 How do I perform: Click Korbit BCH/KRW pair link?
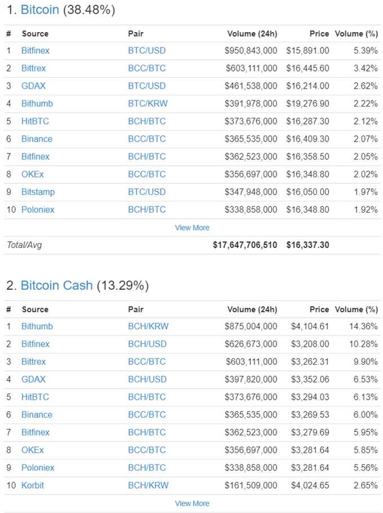148,485
